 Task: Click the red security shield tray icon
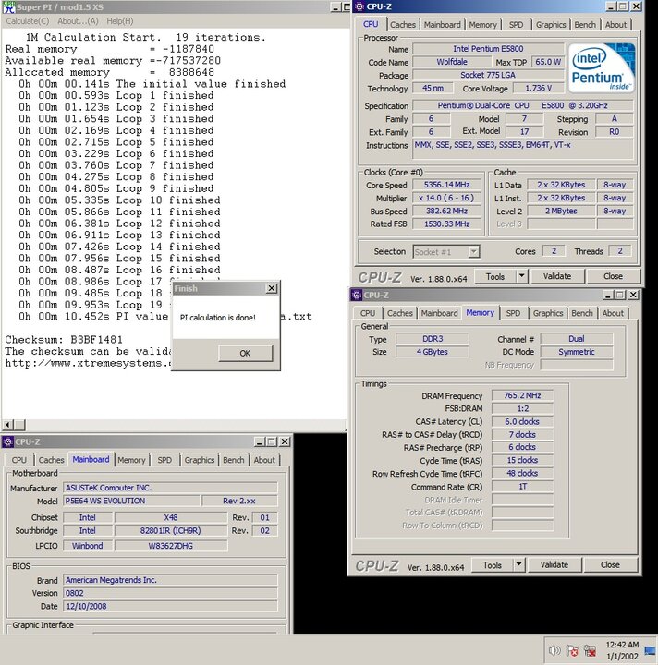pos(572,650)
